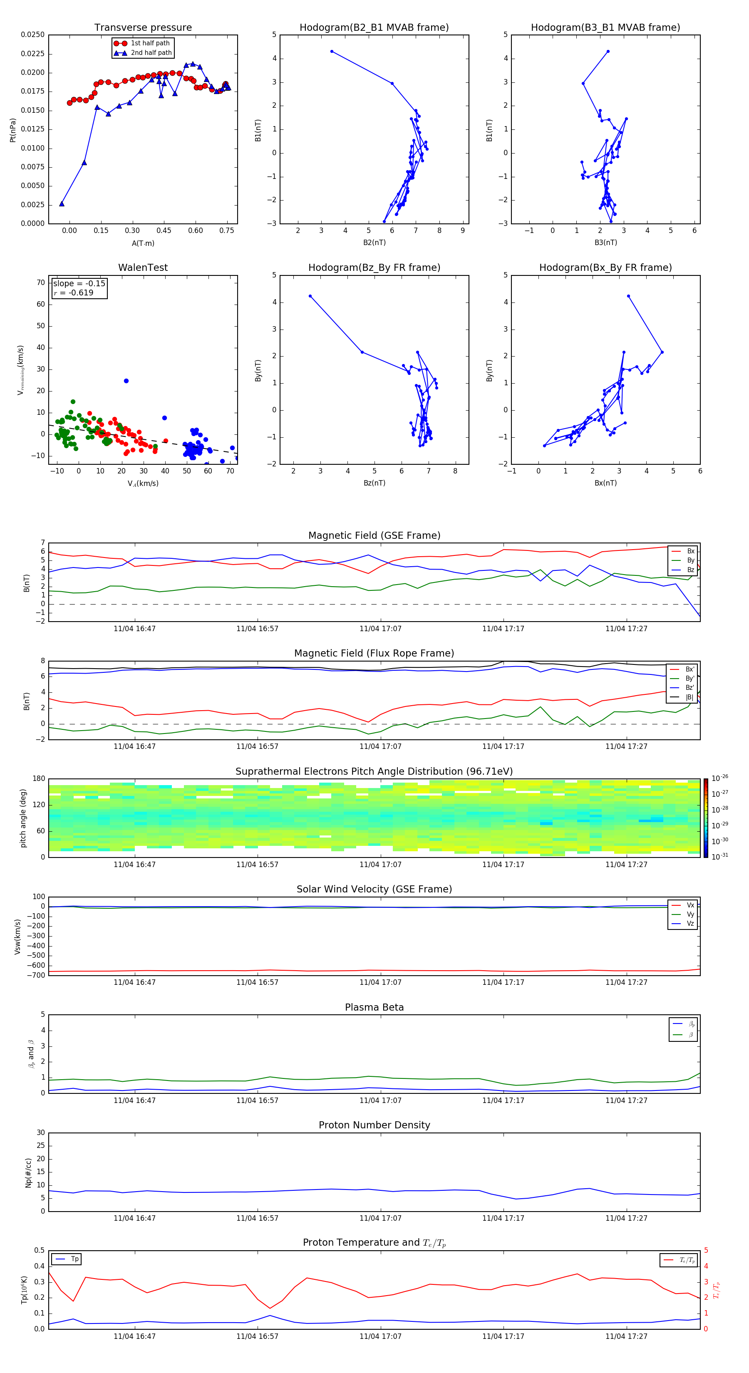
Task: Select the "|B|" legend entry in Flux Rope plot
Action: click(682, 697)
